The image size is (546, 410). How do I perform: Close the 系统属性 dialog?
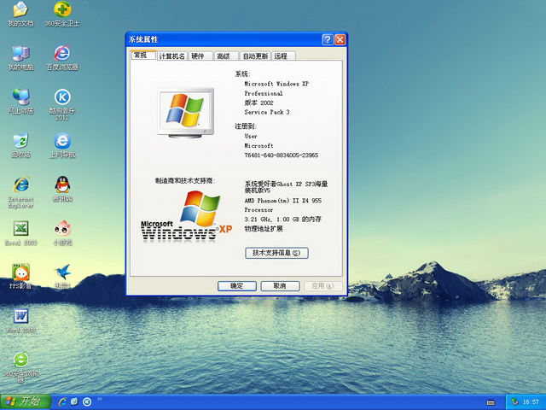[x=340, y=39]
